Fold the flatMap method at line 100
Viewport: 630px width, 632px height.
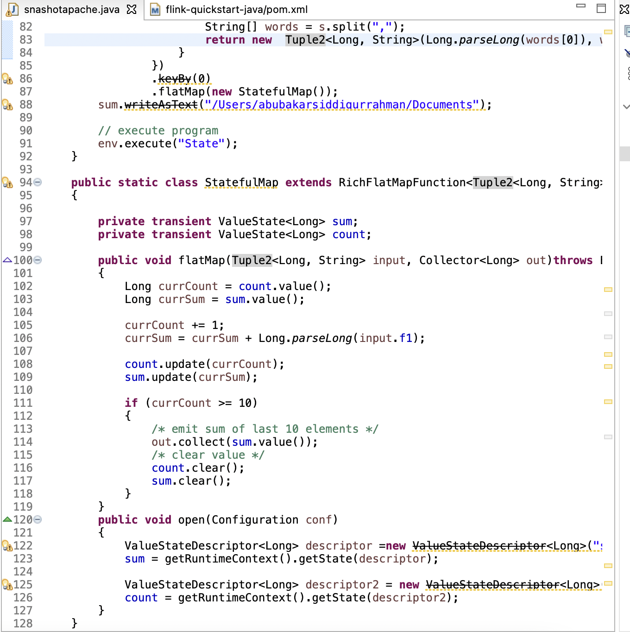tap(38, 260)
